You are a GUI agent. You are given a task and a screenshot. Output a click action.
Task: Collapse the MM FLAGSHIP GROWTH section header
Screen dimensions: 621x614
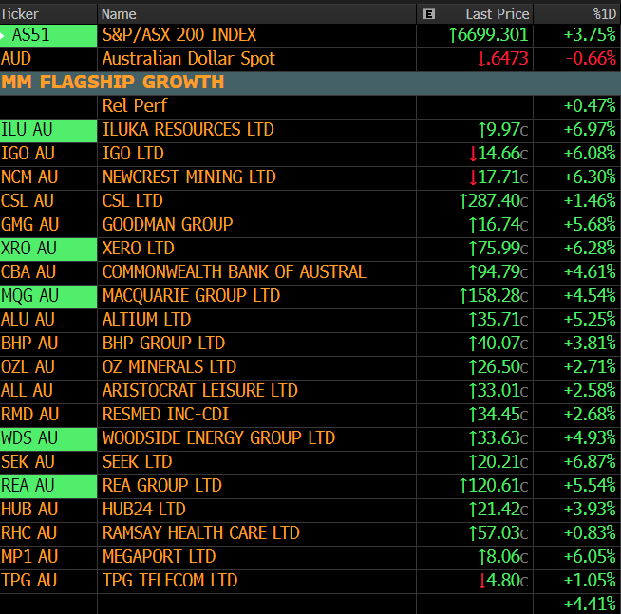pyautogui.click(x=113, y=83)
